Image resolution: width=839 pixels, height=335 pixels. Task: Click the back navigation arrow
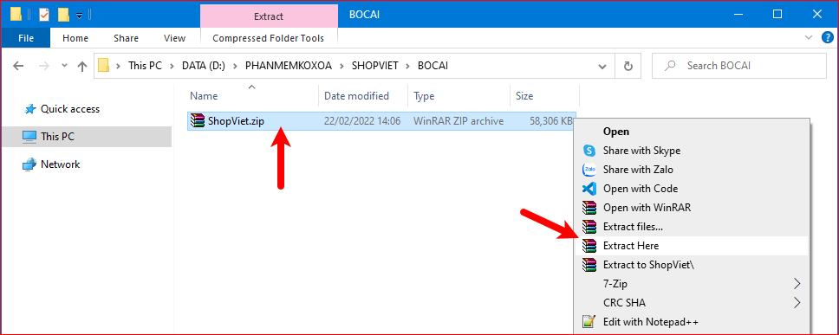point(19,67)
